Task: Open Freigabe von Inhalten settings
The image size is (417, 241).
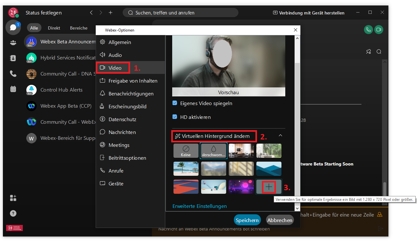Action: (130, 81)
